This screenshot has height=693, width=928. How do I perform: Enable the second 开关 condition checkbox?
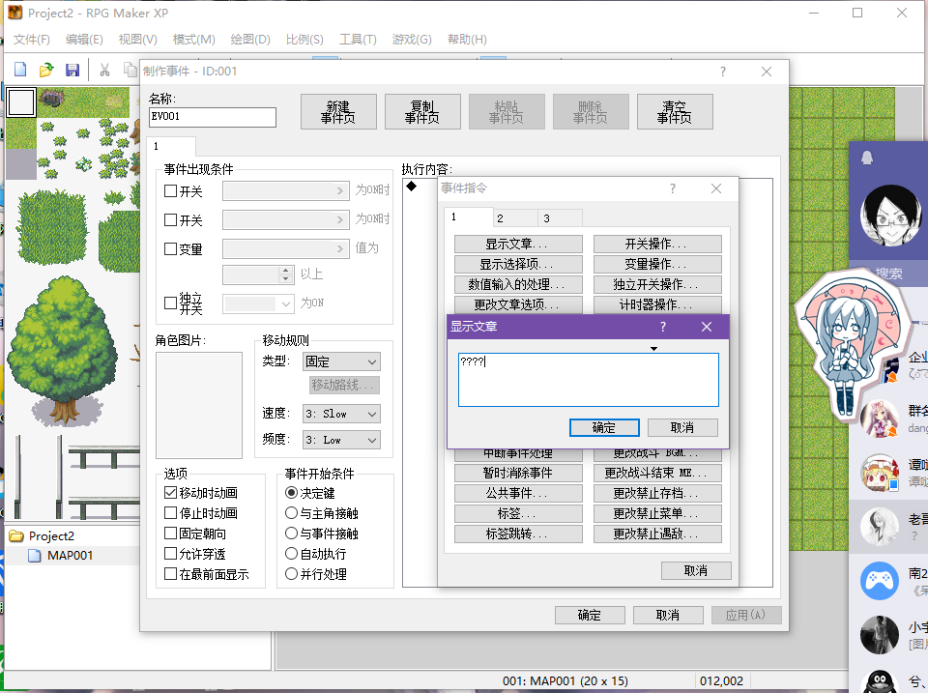point(170,219)
